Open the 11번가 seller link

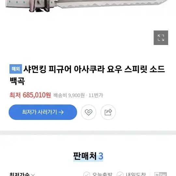[x=96, y=95]
